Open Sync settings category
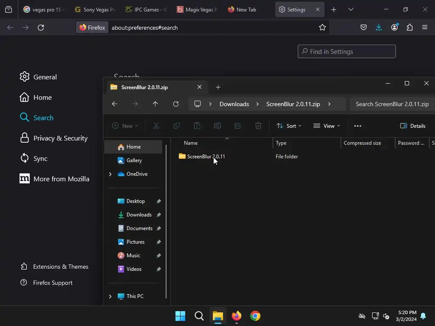 coord(34,159)
